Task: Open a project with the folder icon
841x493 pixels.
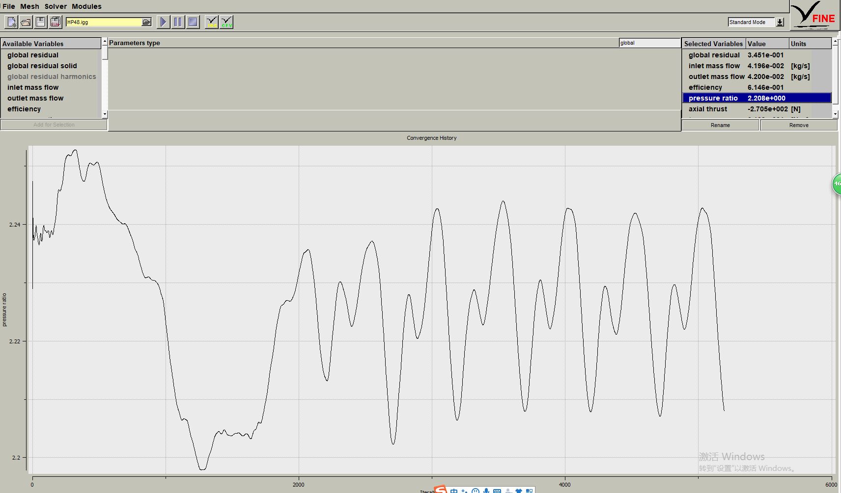Action: (26, 22)
